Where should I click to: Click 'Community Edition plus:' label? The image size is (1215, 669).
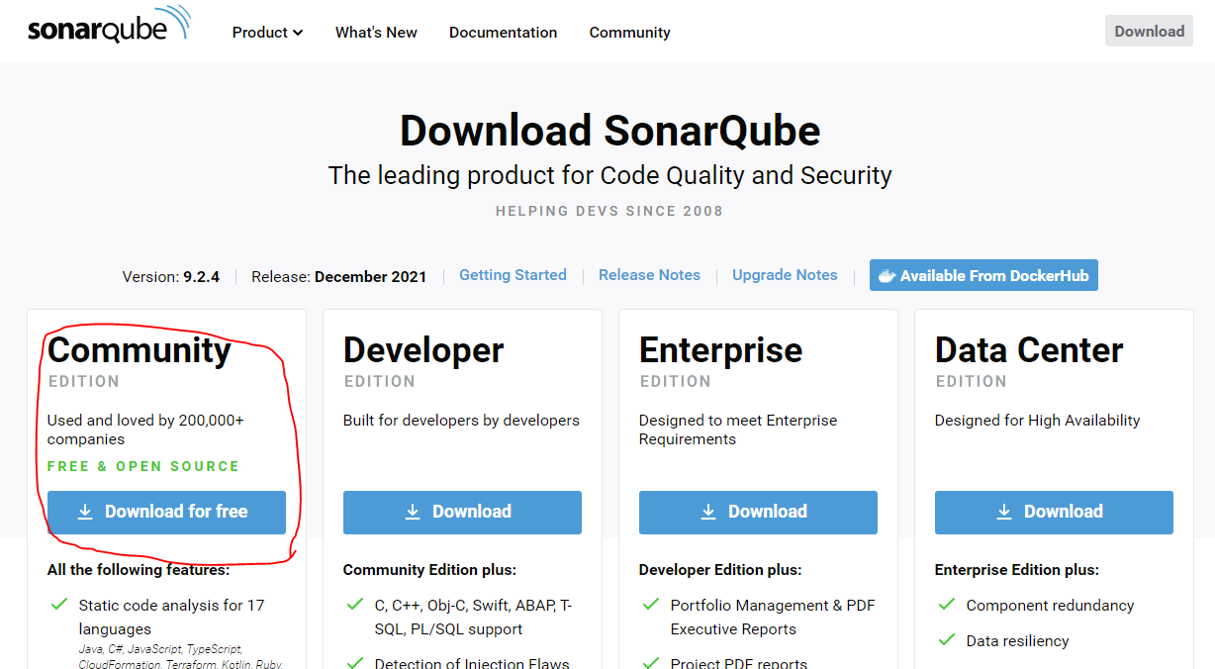(x=429, y=570)
